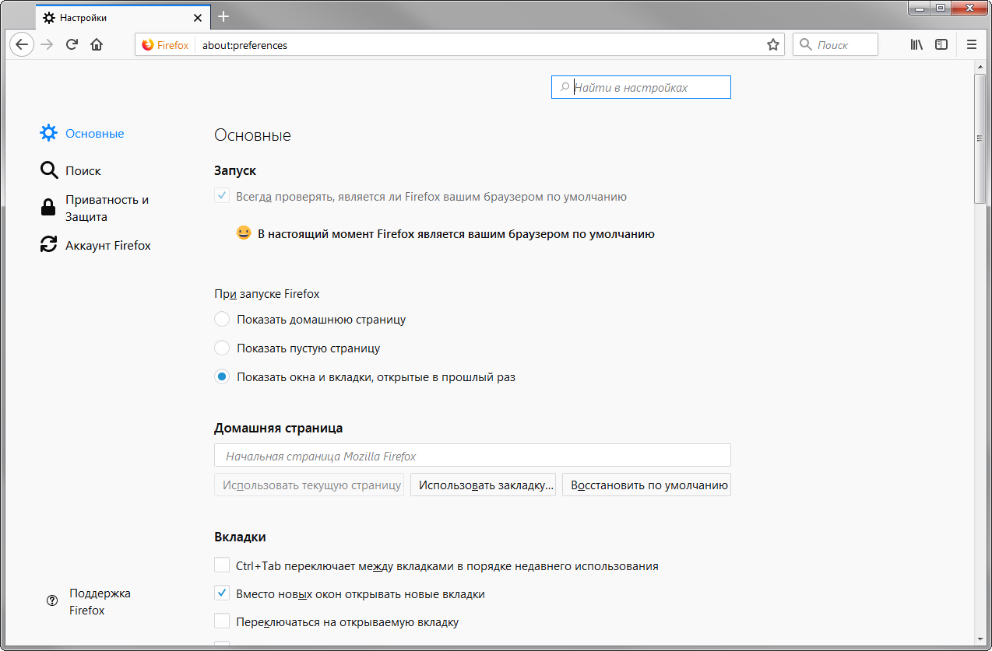Click the home page URL input field
Viewport: 992px width, 651px height.
[473, 456]
